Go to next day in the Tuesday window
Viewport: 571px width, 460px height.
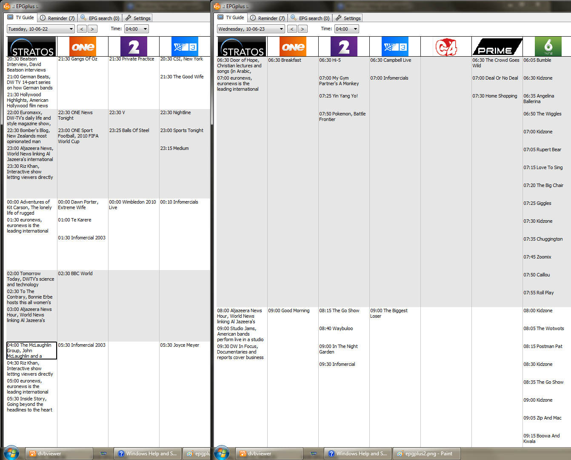[92, 29]
